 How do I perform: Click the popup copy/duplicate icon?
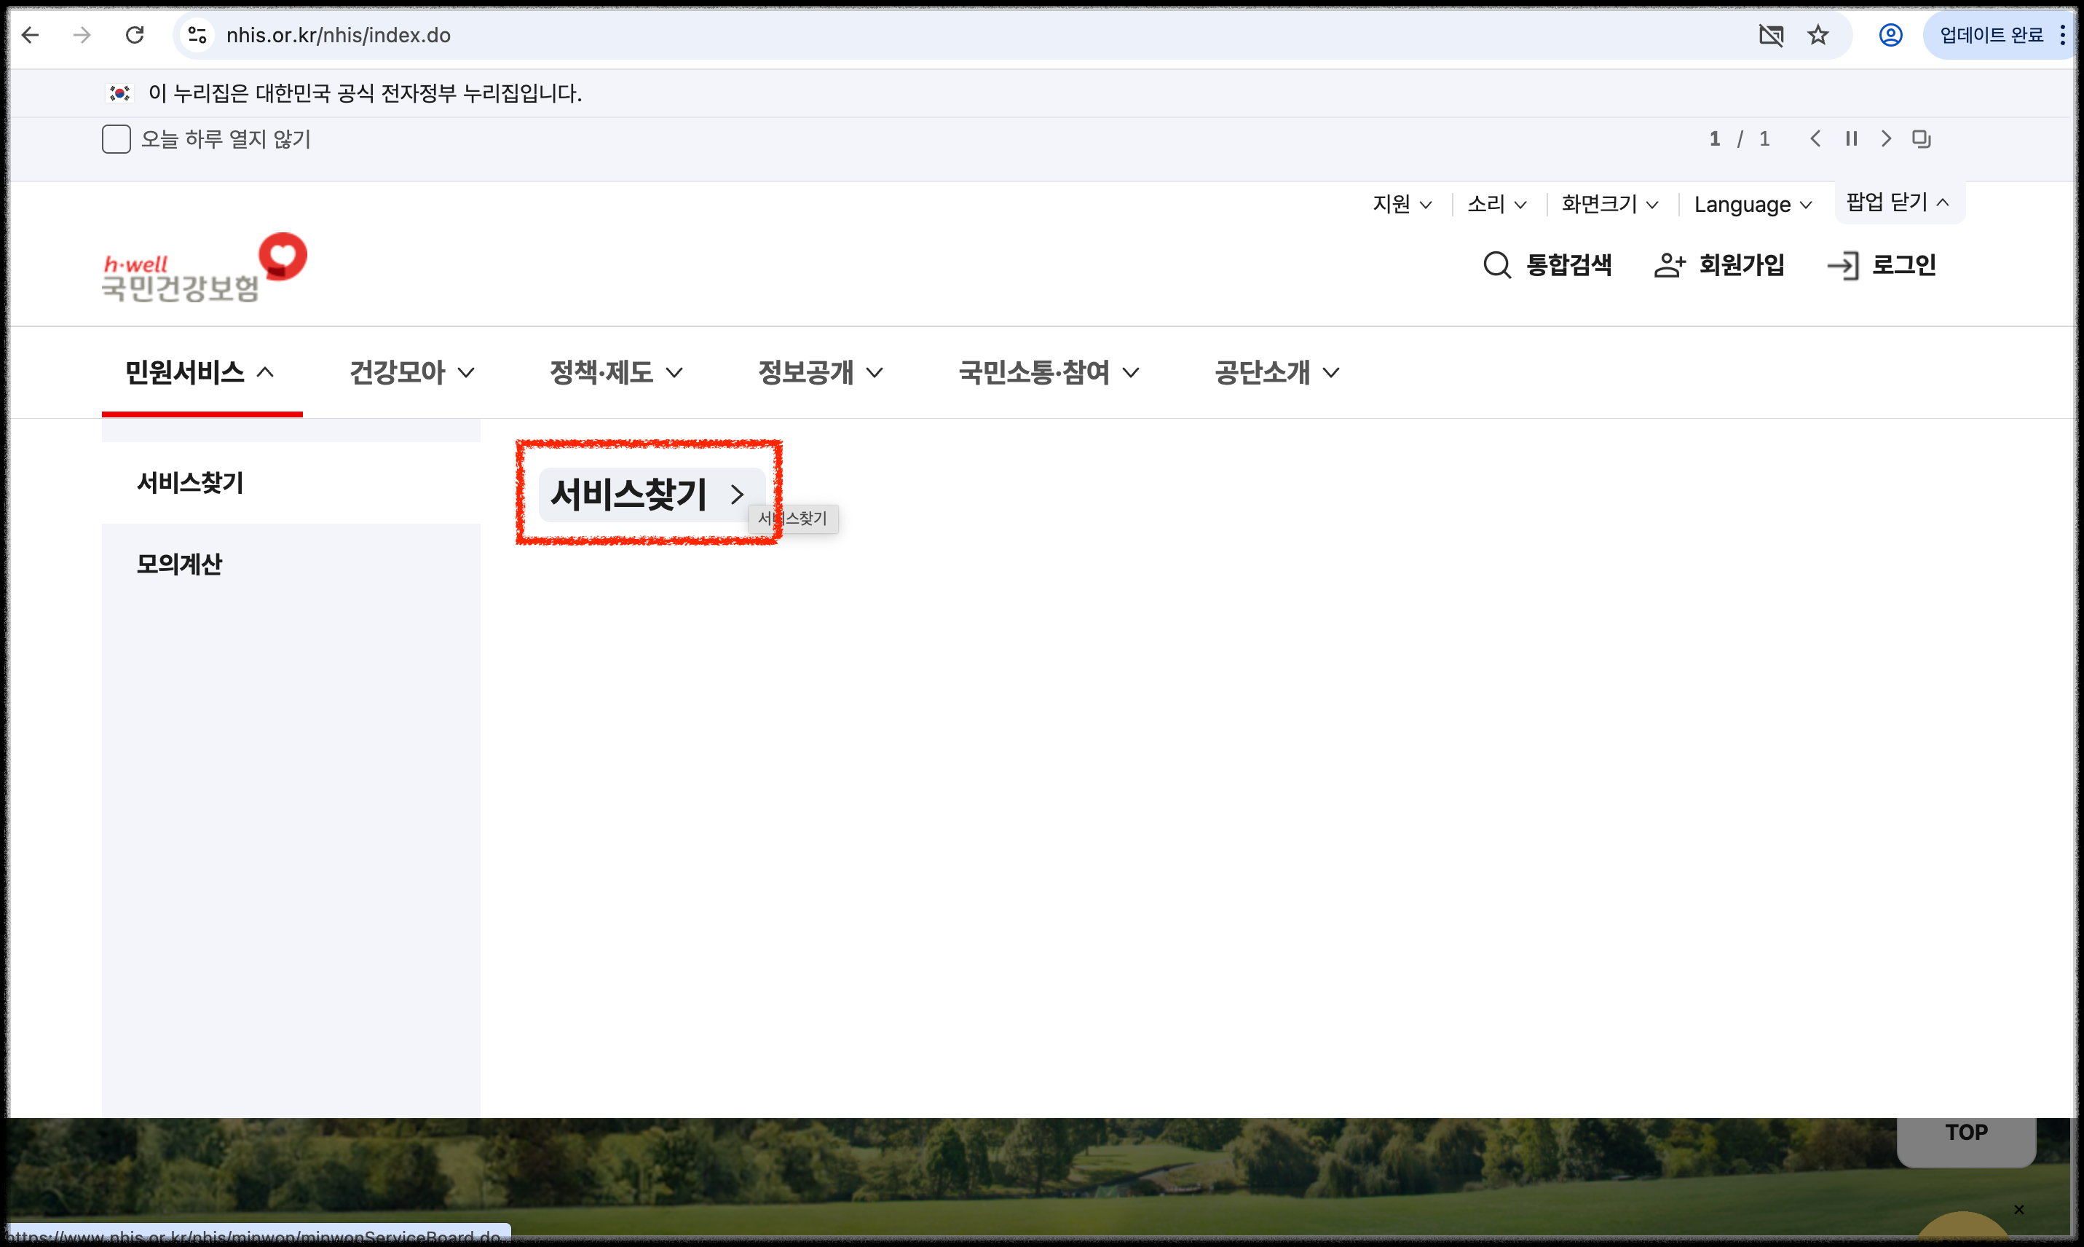pyautogui.click(x=1922, y=138)
